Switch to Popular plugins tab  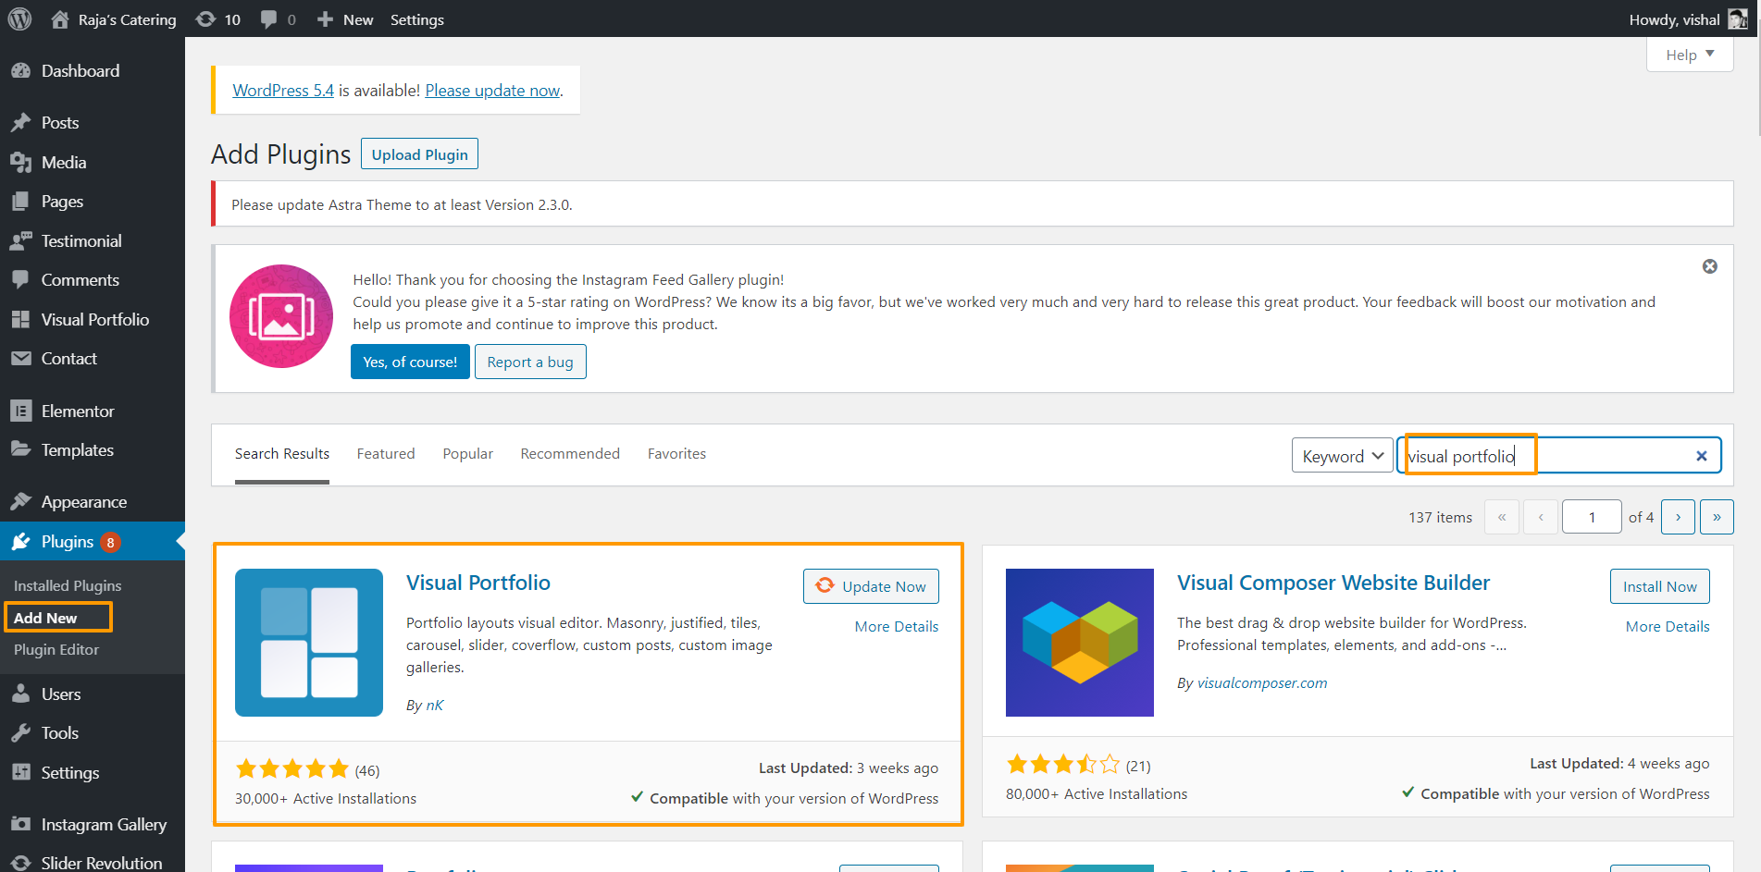tap(468, 454)
